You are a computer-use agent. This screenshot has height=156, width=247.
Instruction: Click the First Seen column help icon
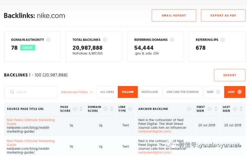(209, 109)
